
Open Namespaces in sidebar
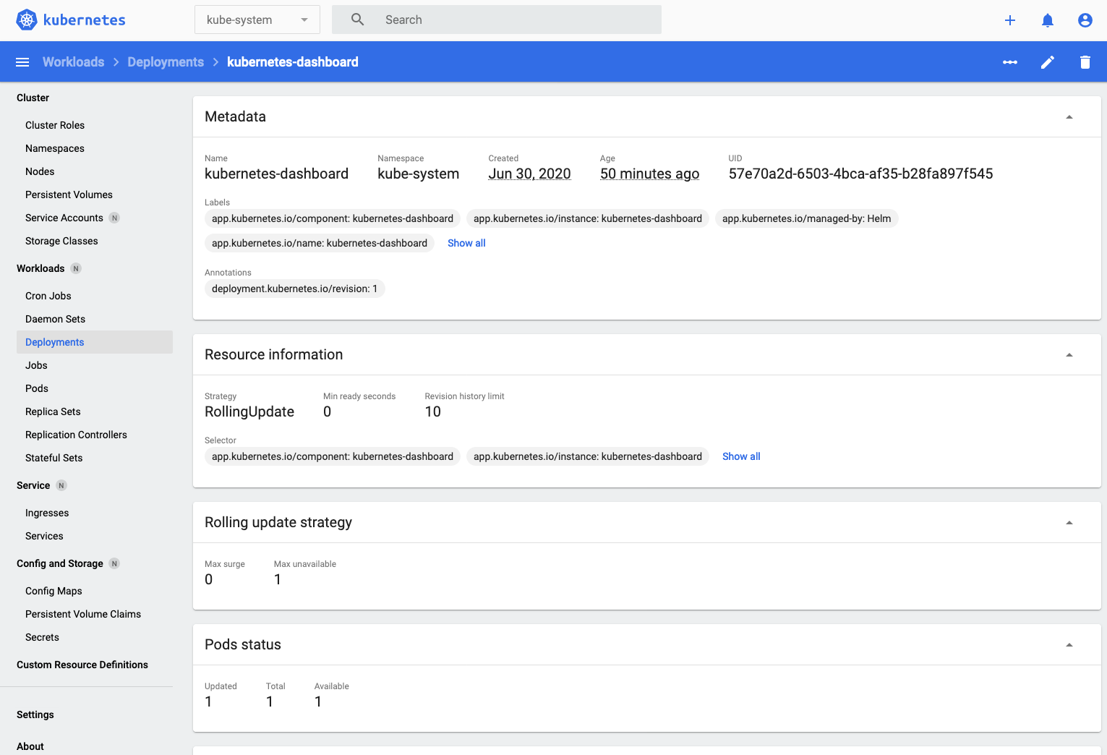click(55, 148)
